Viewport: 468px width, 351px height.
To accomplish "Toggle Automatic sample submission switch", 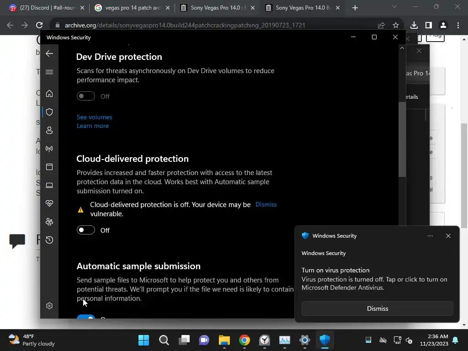I will point(85,317).
